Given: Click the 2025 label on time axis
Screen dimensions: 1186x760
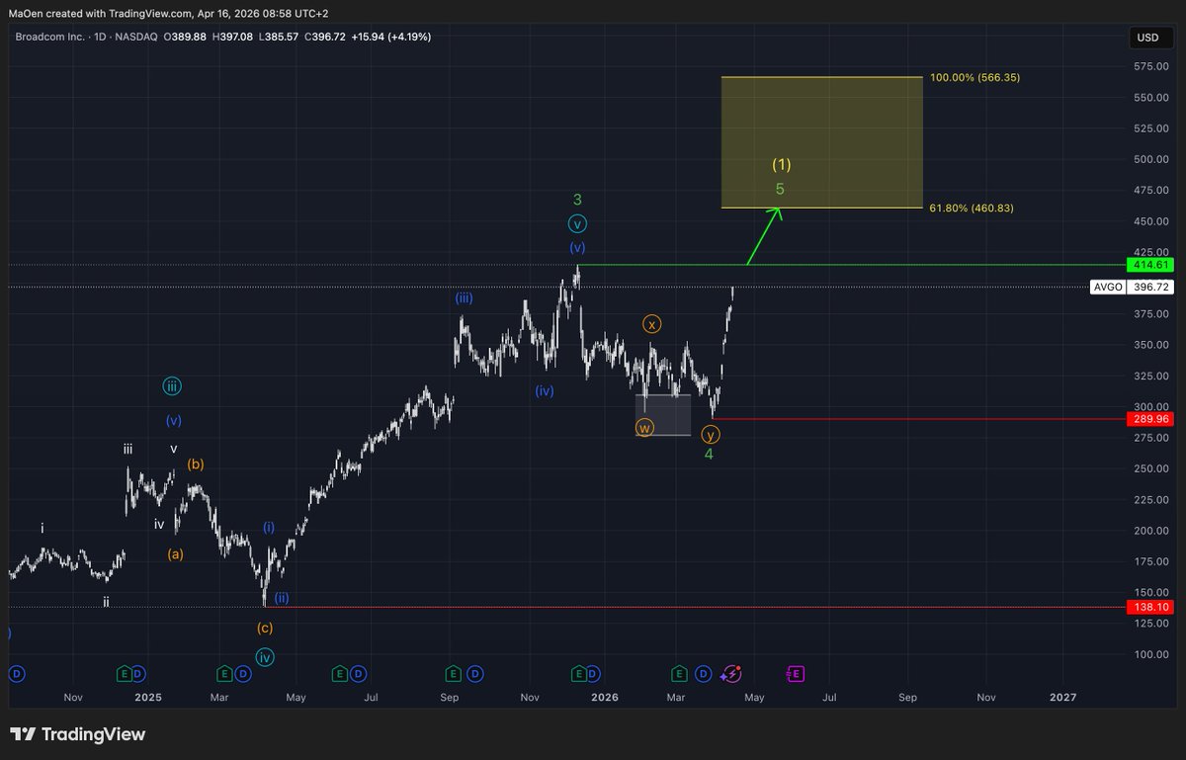Looking at the screenshot, I should click(x=147, y=697).
